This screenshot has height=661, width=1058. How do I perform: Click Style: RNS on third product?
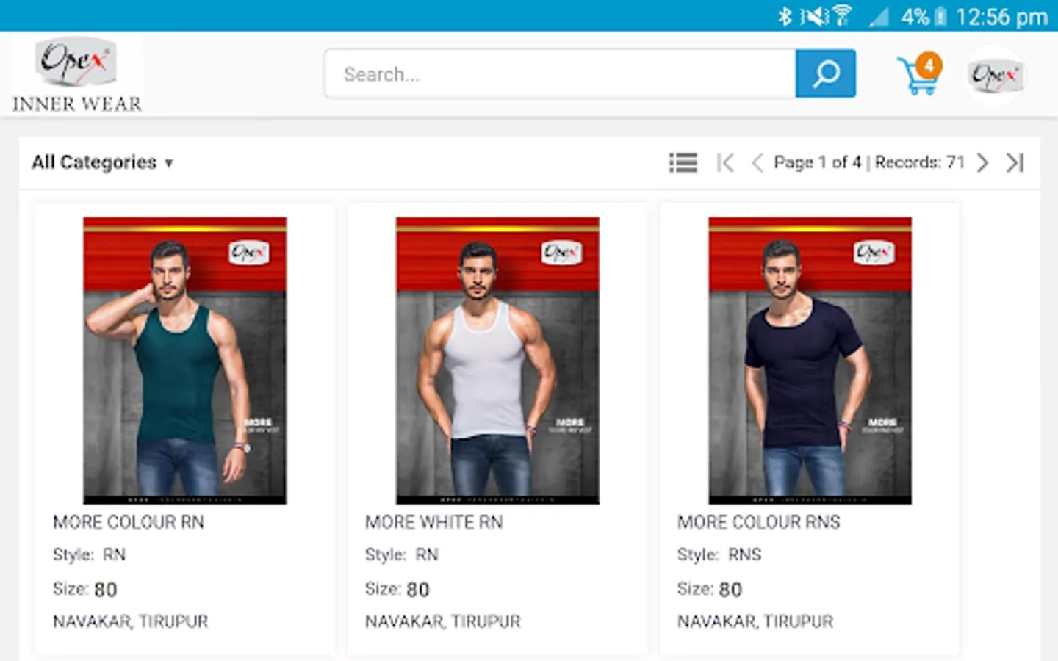coord(719,555)
